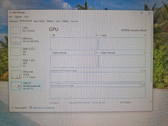Screen dimensions: 168x126
Task: Click the 3D usage graph
Action: (x=74, y=44)
